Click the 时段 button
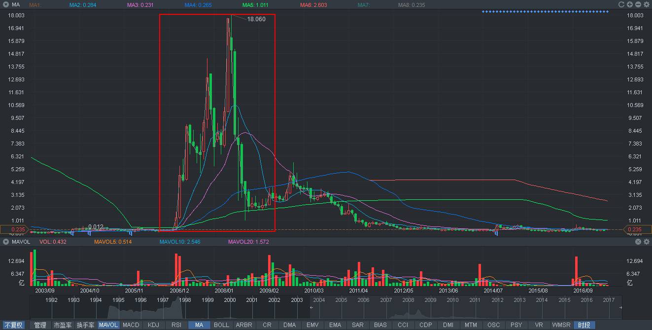Screen dimensions: 652x330 pyautogui.click(x=584, y=325)
